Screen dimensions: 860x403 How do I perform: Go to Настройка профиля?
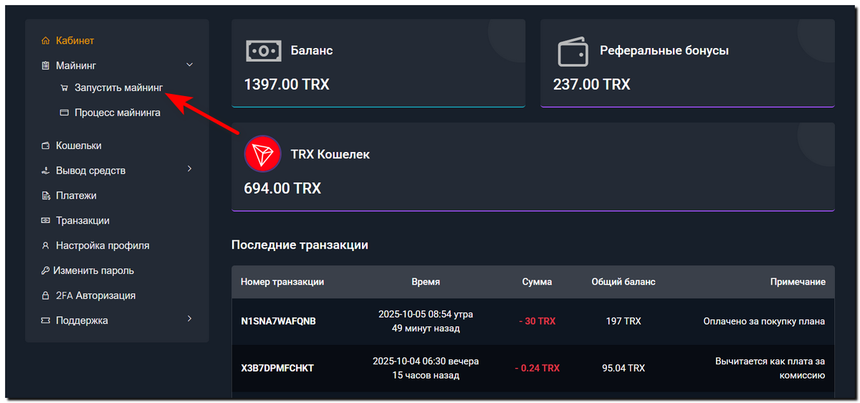[x=102, y=245]
